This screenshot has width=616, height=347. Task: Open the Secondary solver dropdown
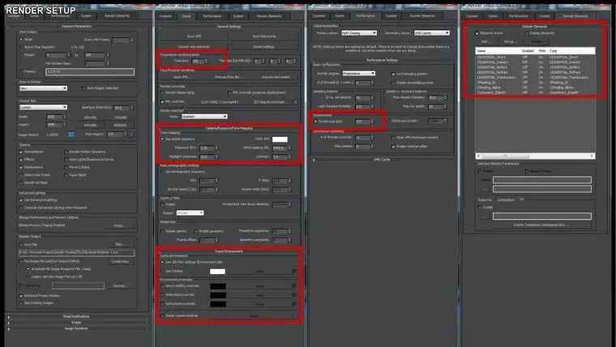(432, 33)
